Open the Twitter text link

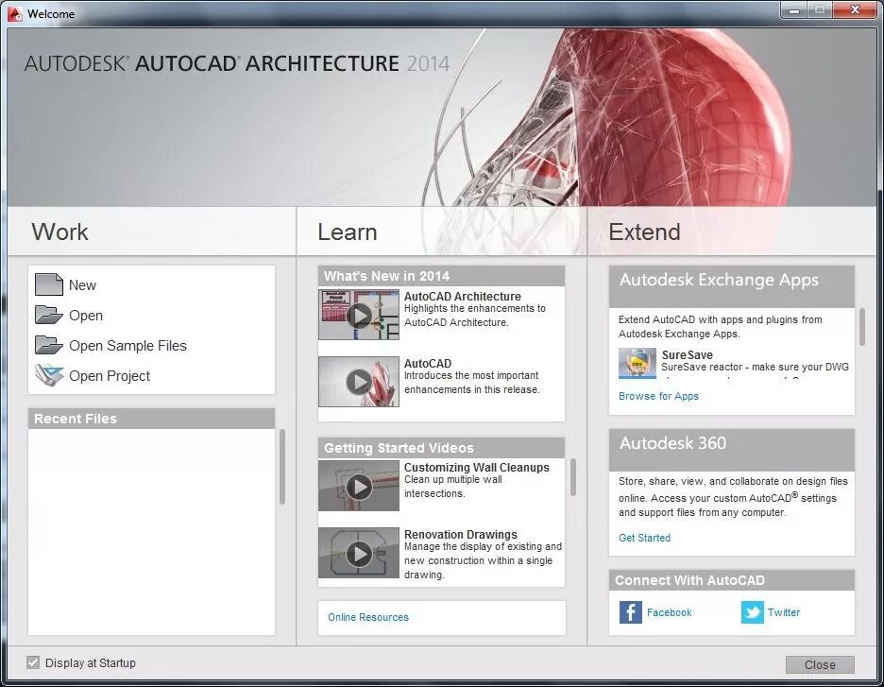coord(784,612)
